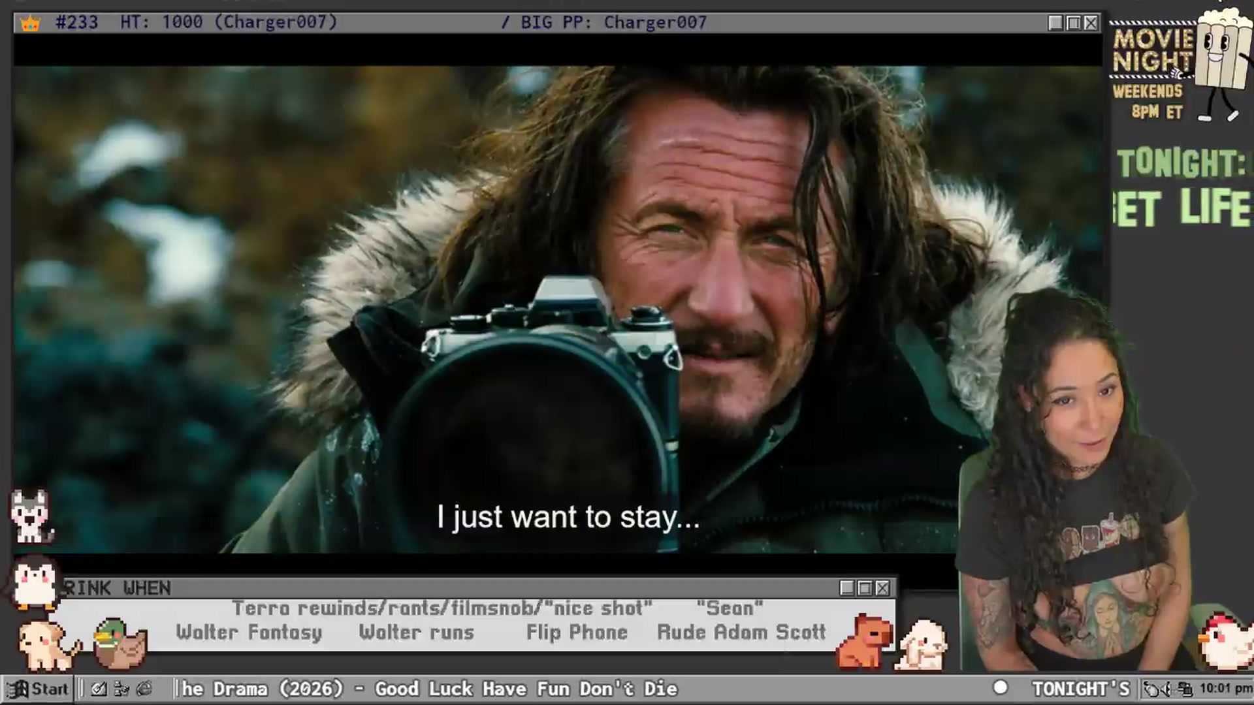Click the streamer webcam overlay

pos(1078,483)
